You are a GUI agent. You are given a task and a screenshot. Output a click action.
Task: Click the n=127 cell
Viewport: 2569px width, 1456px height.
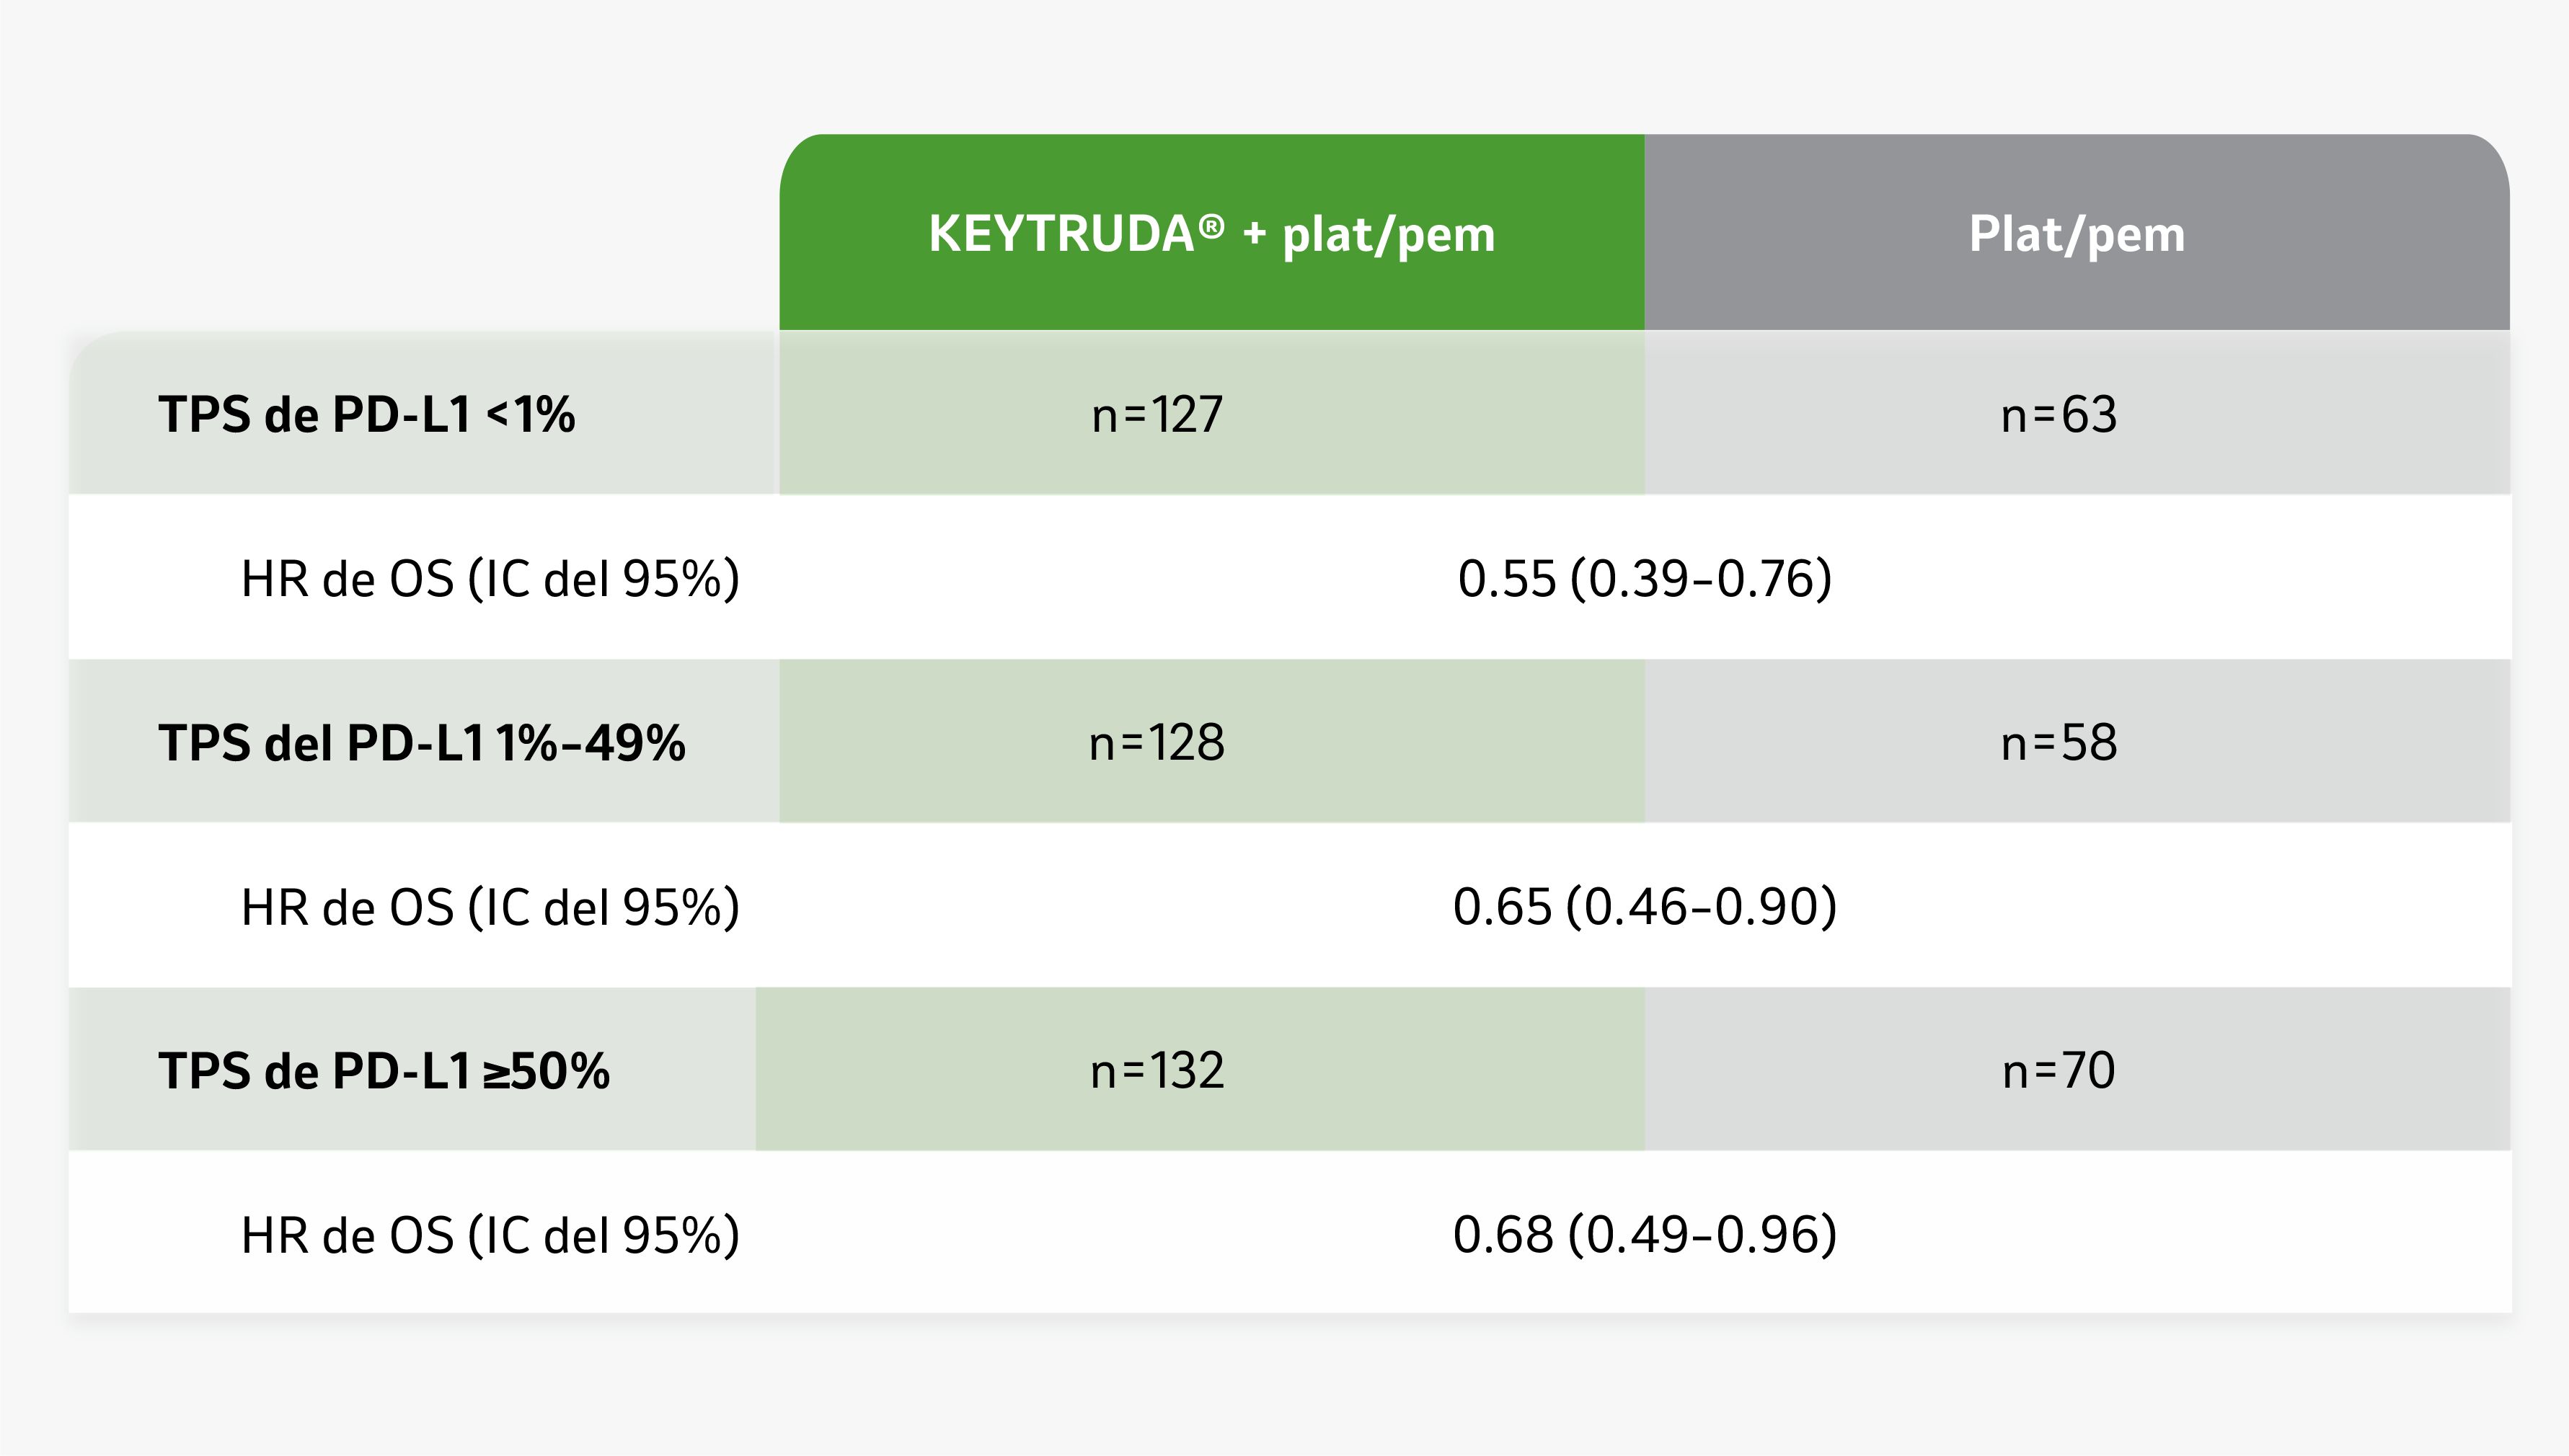coord(1157,414)
